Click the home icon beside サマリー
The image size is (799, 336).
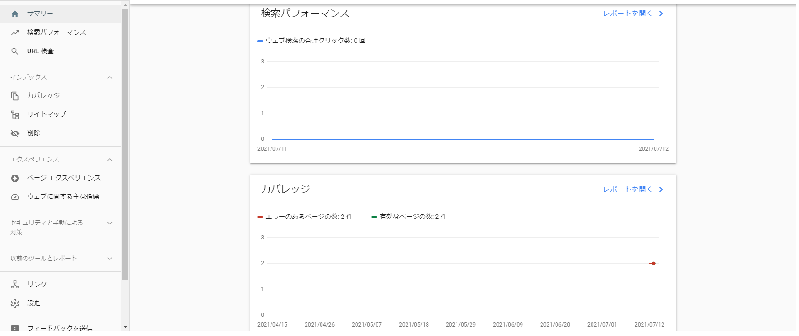15,14
